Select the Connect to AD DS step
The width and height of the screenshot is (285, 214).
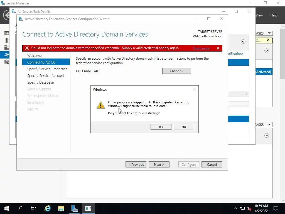(x=46, y=62)
